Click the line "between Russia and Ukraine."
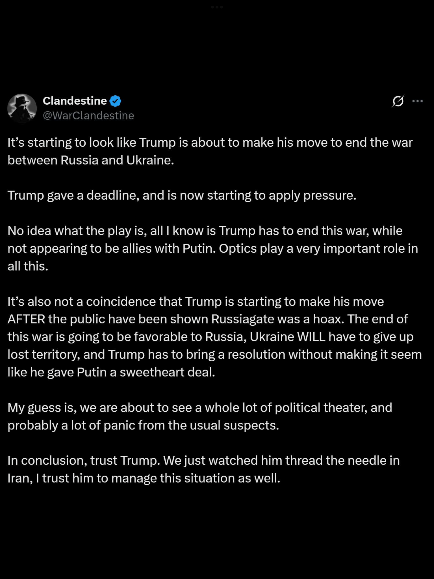 click(91, 160)
